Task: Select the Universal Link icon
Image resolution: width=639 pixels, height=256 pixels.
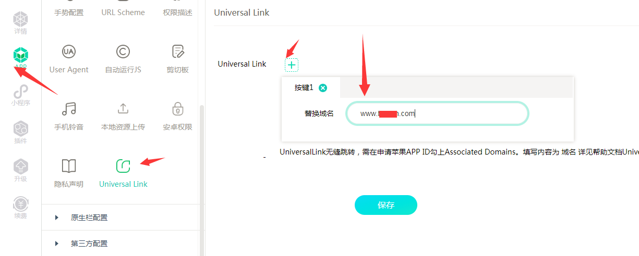Action: (x=123, y=166)
